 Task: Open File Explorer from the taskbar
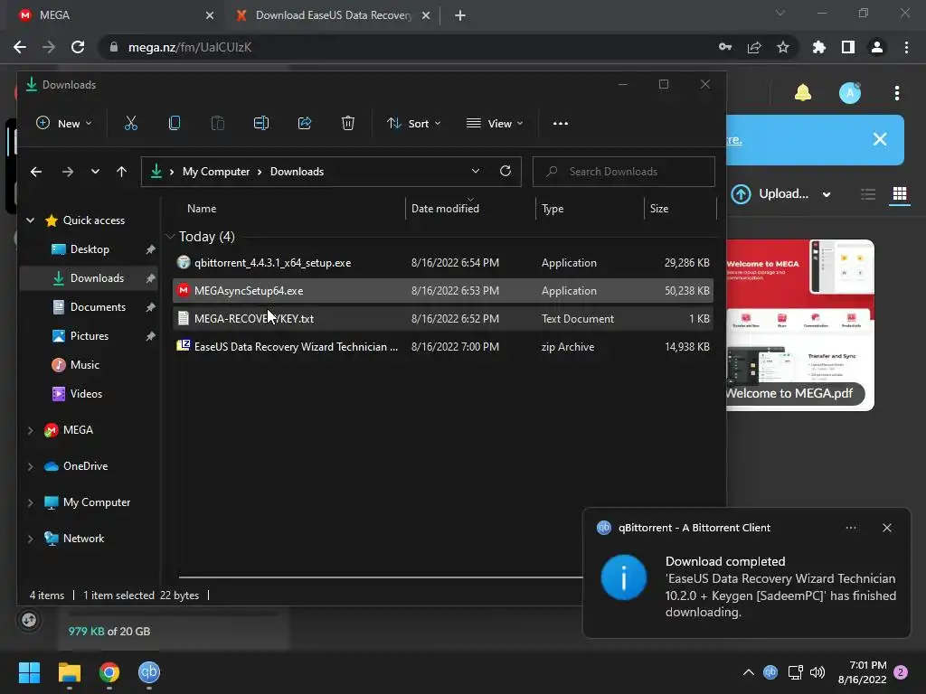[69, 672]
